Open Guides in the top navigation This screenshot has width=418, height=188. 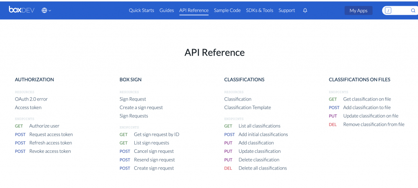(x=167, y=10)
